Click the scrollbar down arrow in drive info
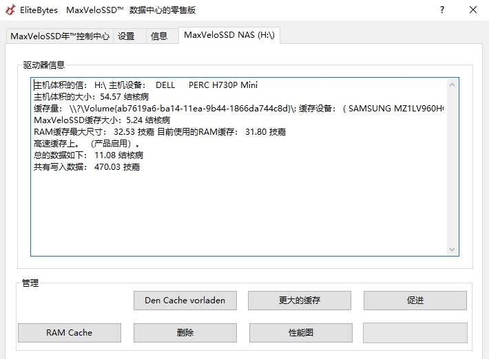Viewport: 489px width, 359px height. coord(452,250)
